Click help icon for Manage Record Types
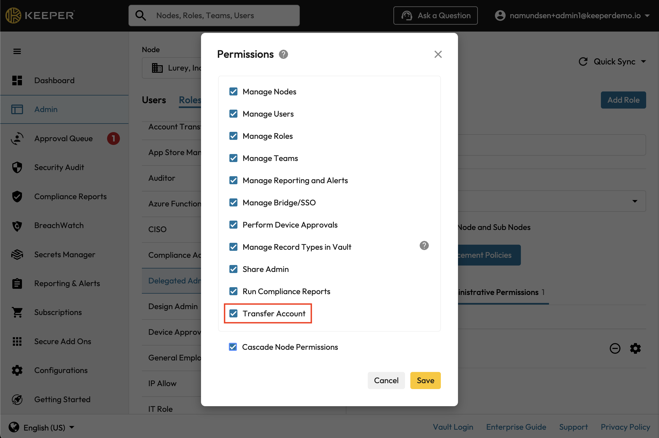 point(424,245)
